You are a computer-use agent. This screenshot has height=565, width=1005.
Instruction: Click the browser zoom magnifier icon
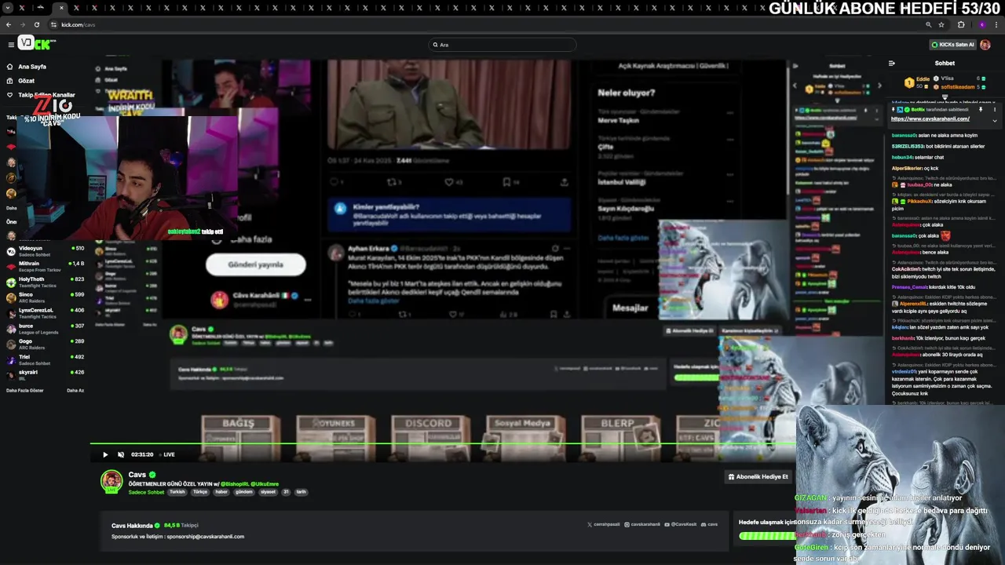pyautogui.click(x=929, y=24)
